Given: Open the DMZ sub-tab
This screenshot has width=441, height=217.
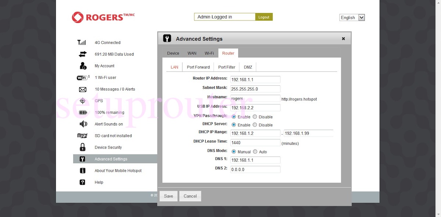Looking at the screenshot, I should tap(248, 67).
